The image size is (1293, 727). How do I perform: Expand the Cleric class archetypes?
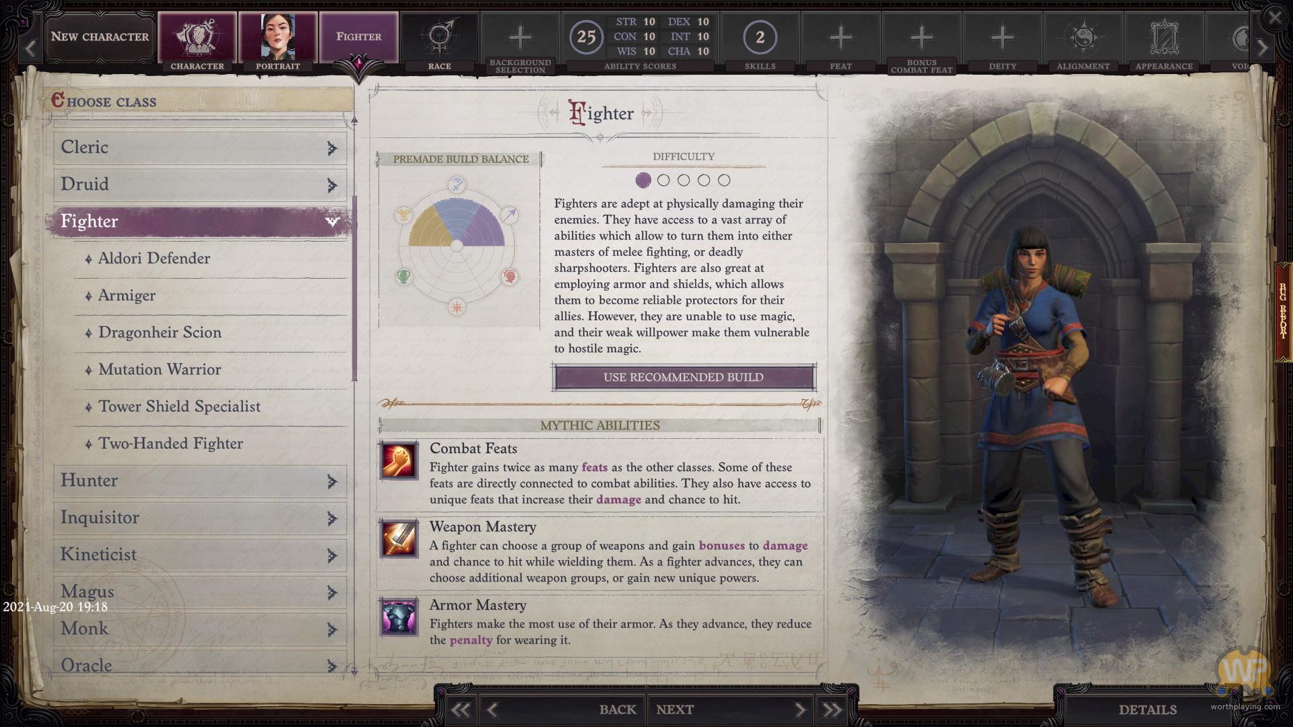click(x=332, y=148)
